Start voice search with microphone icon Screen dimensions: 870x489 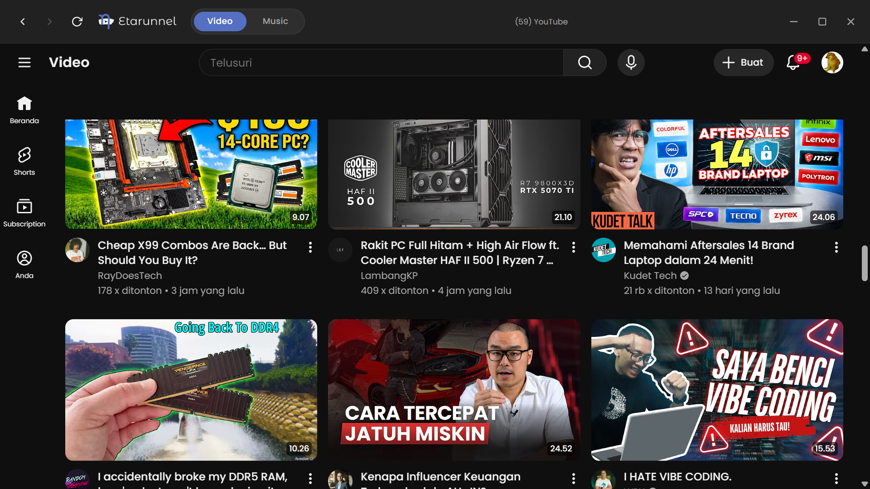631,62
